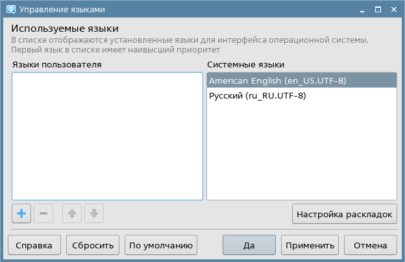This screenshot has width=405, height=262.
Task: Click the language manager title bar icon
Action: (11, 10)
